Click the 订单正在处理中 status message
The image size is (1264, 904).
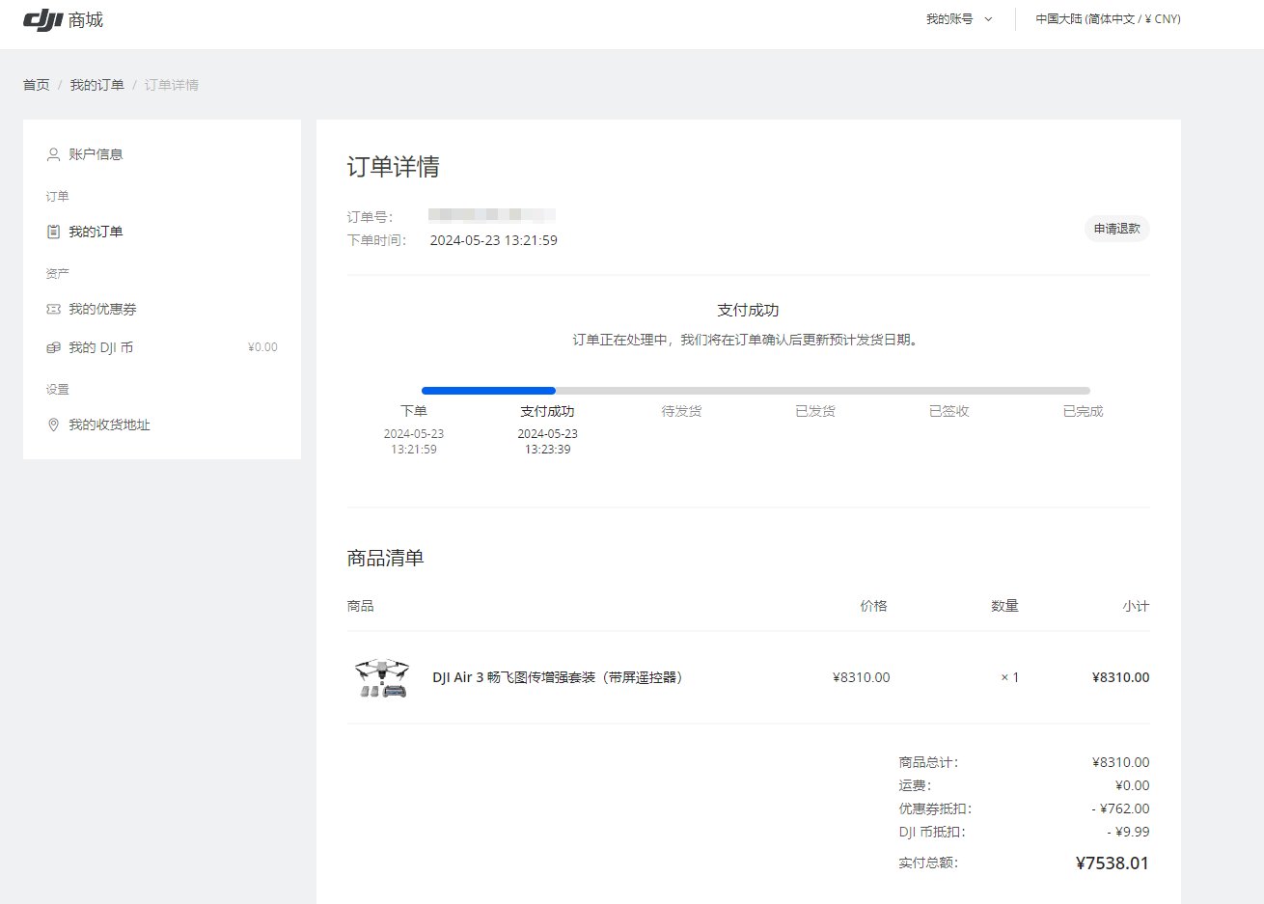748,340
